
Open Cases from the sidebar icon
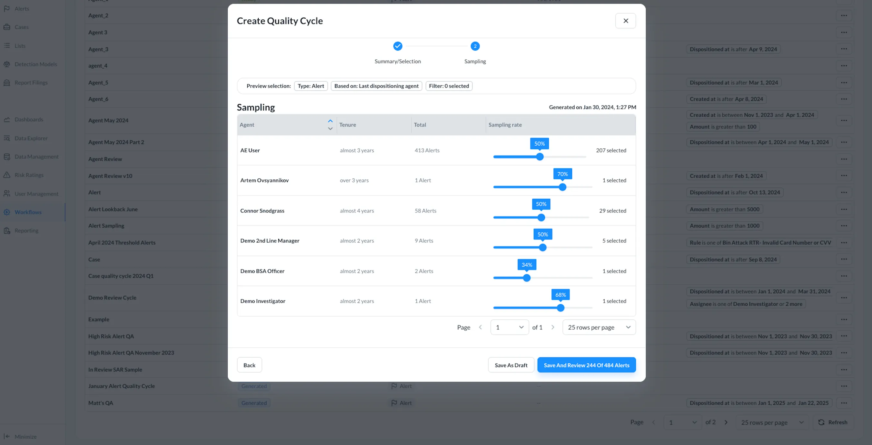tap(7, 27)
